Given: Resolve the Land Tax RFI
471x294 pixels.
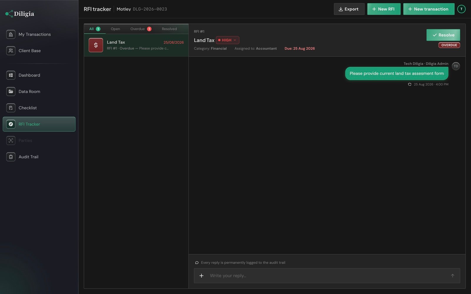Looking at the screenshot, I should pyautogui.click(x=443, y=35).
